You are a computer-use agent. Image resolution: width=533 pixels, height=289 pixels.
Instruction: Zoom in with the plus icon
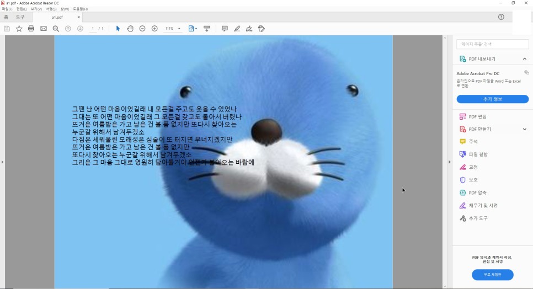click(154, 29)
